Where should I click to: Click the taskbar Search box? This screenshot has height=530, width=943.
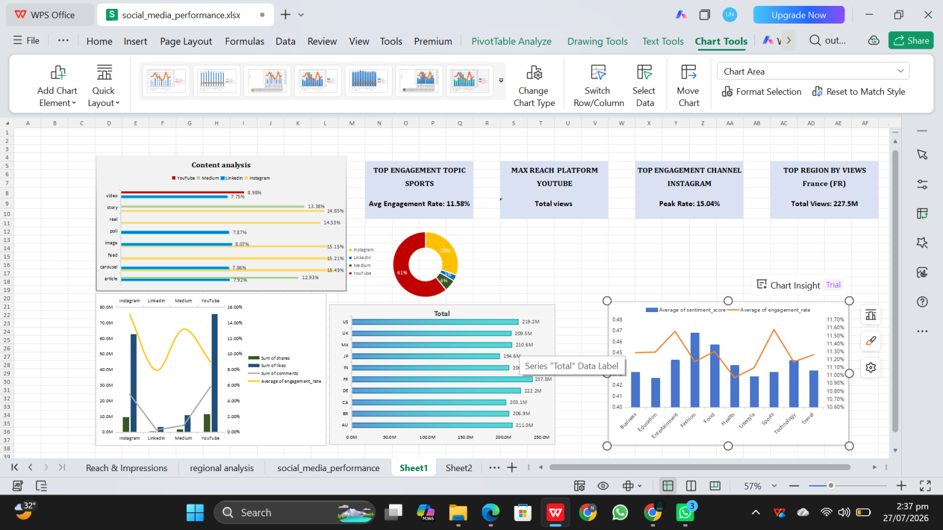coord(295,512)
